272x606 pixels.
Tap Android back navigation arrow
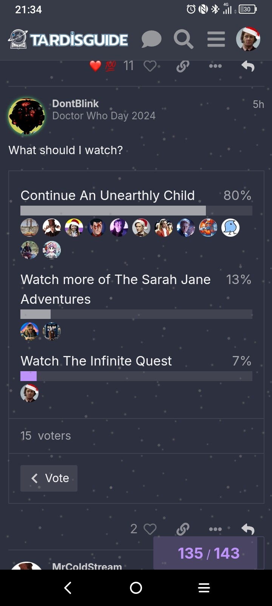coord(68,588)
